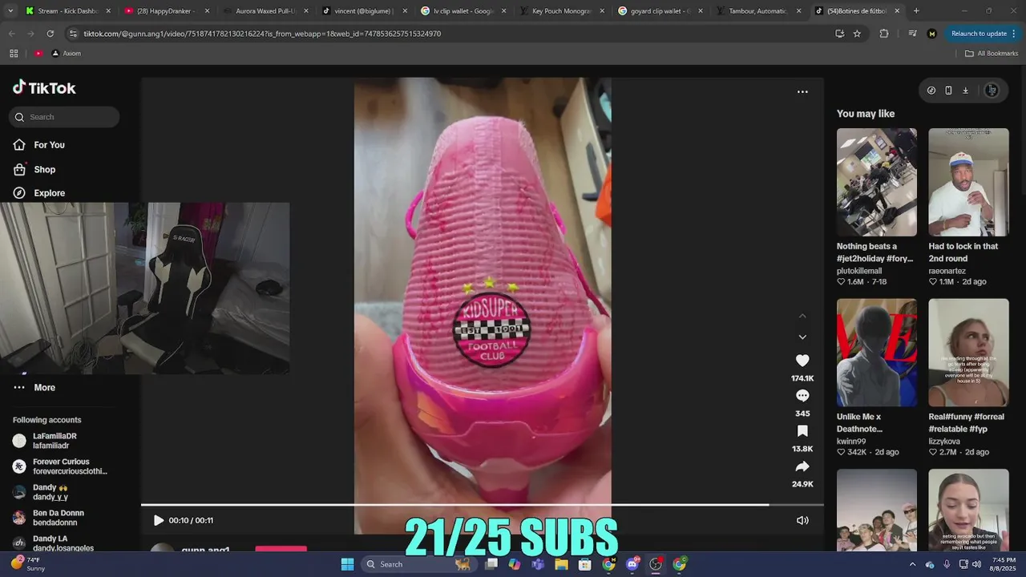This screenshot has width=1026, height=577.
Task: Reload the page
Action: click(50, 34)
